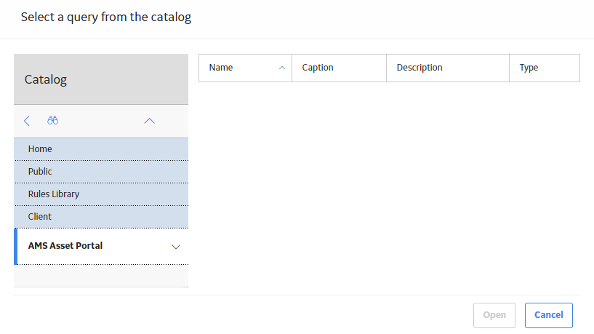Select the AMS Asset Portal folder
Viewport: 594px width, 334px height.
(x=101, y=246)
